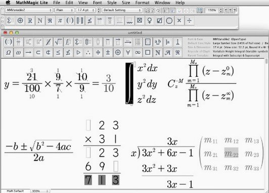Open the parentheses fence template palette
Viewport: 269px width, 193px height.
click(x=9, y=42)
